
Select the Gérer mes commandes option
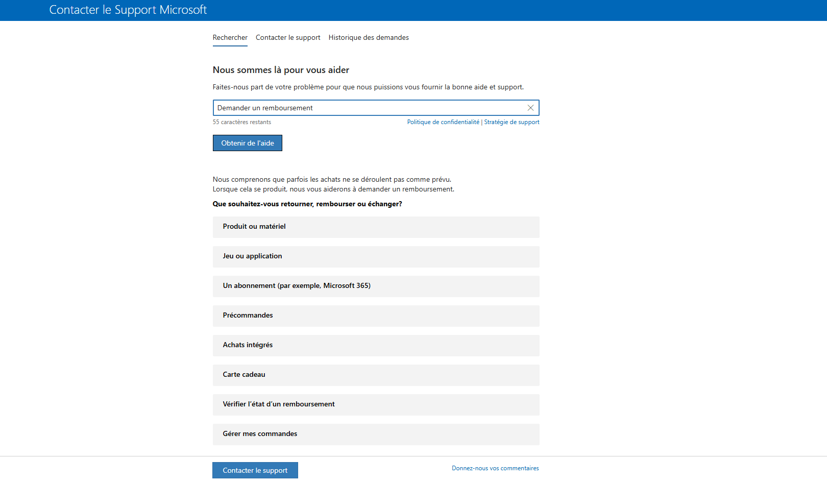pyautogui.click(x=376, y=434)
